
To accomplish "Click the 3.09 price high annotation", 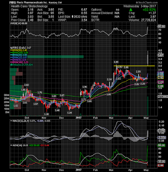I will (x=116, y=62).
